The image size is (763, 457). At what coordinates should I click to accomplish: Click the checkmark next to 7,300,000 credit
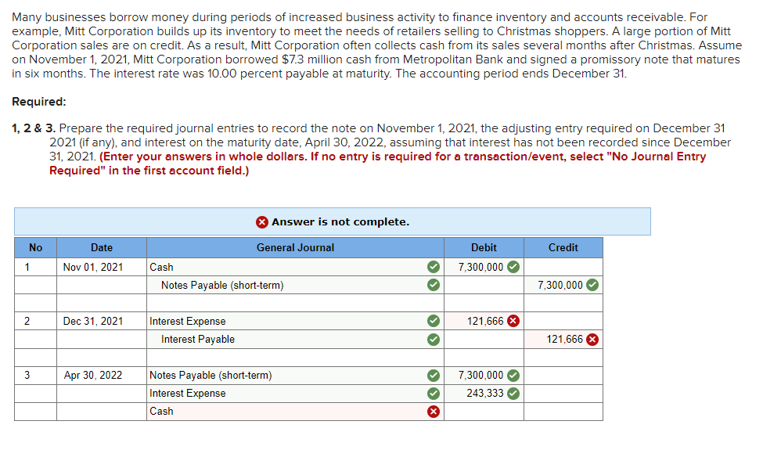592,285
